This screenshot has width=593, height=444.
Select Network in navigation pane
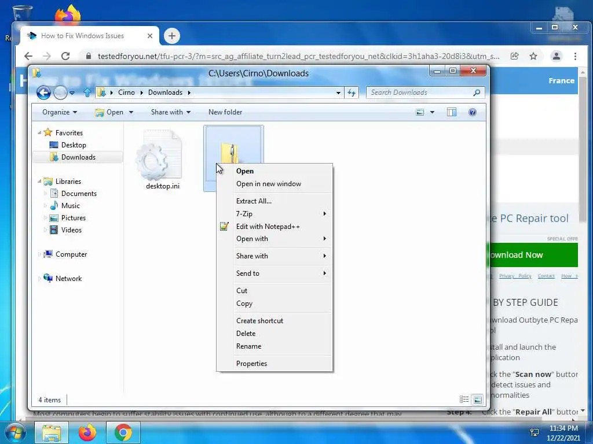68,279
